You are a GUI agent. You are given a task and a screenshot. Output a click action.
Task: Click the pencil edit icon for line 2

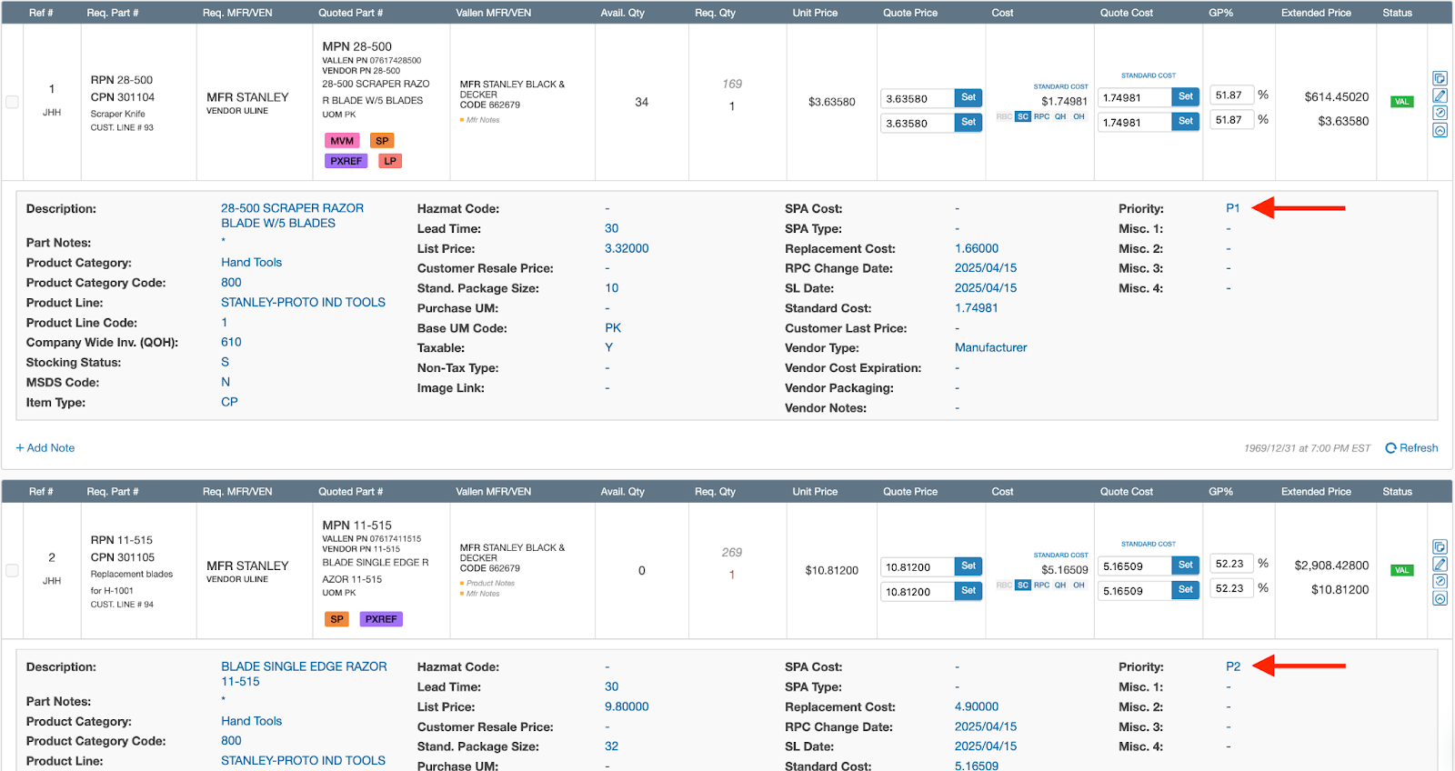(1440, 564)
